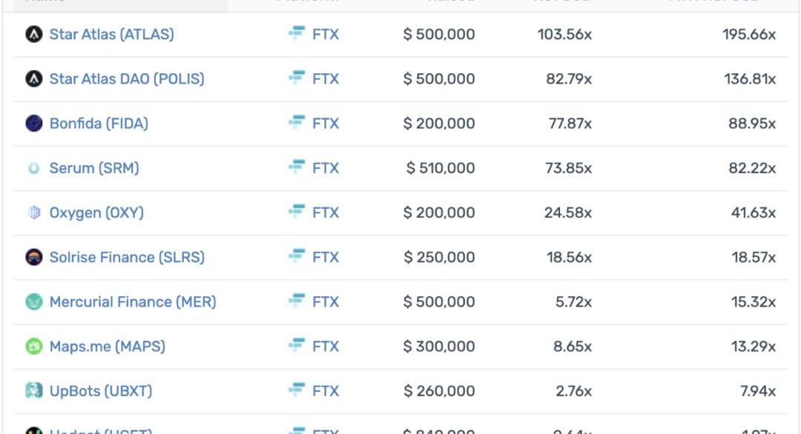Click the Mercurial Finance (MER) logo
Viewport: 801px width, 434px height.
(x=33, y=301)
